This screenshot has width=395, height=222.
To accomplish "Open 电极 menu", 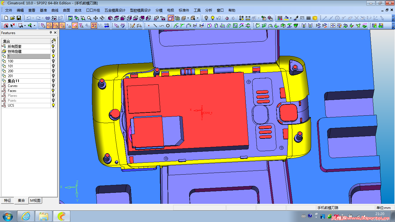I will (x=171, y=10).
